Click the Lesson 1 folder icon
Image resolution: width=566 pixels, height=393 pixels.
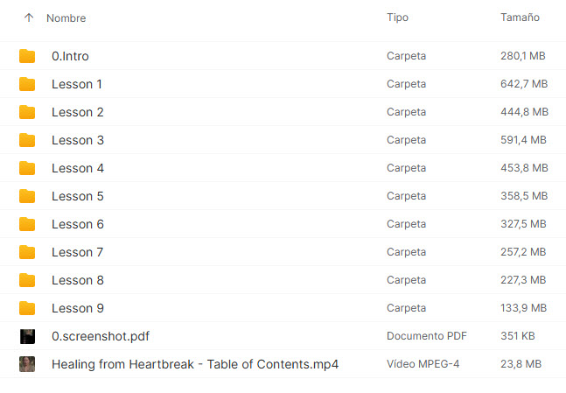tap(27, 84)
